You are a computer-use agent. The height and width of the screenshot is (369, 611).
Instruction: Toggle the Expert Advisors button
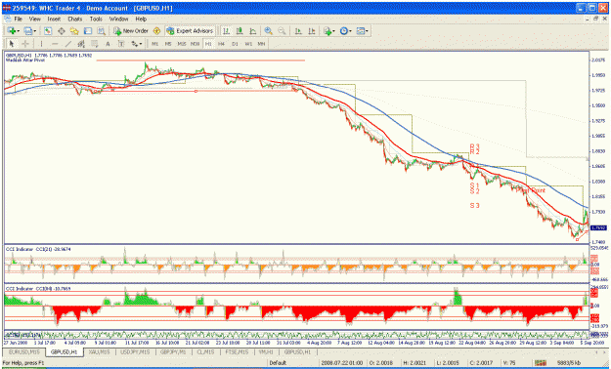coord(190,31)
